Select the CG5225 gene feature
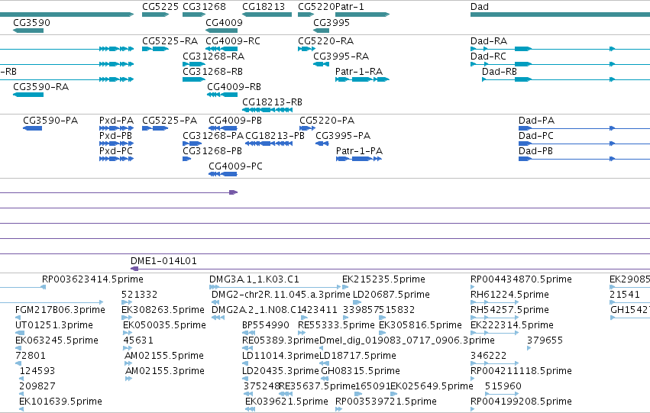 156,15
